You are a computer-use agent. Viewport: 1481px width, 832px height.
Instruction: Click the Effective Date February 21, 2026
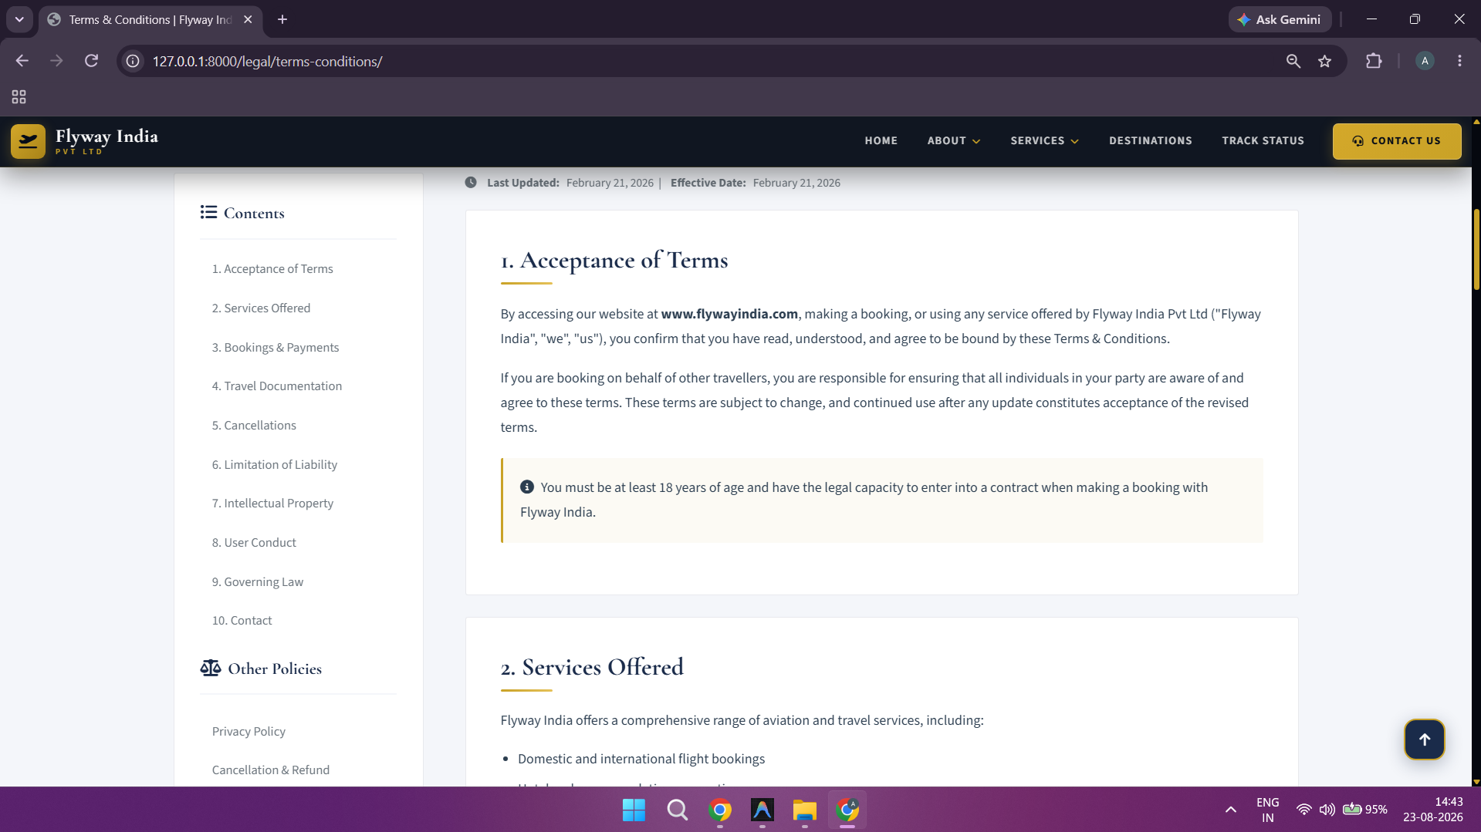[x=756, y=183]
